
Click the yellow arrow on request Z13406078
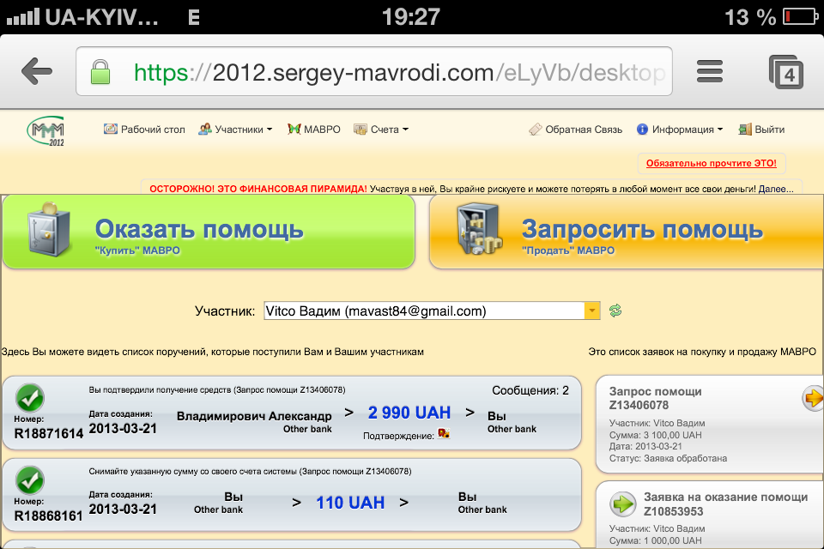[x=813, y=398]
